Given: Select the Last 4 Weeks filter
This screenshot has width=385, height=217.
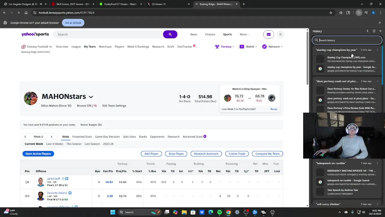Looking at the screenshot, I should (x=55, y=144).
